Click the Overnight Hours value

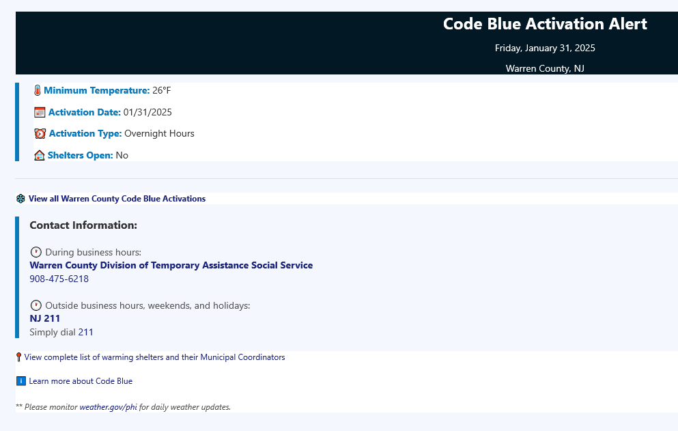(x=159, y=134)
